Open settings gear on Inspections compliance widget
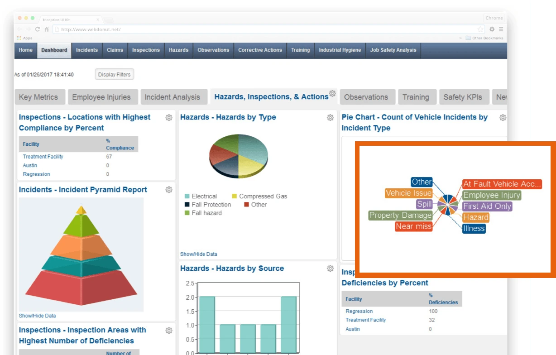This screenshot has height=355, width=556. coord(169,117)
